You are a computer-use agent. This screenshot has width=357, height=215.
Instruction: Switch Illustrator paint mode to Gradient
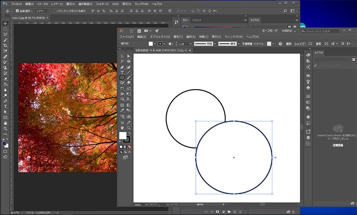(125, 147)
